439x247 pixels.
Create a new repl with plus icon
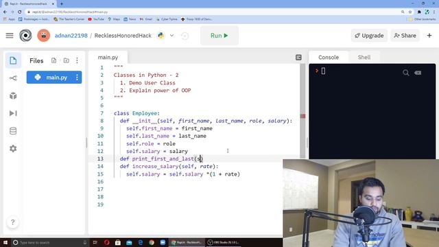[429, 36]
